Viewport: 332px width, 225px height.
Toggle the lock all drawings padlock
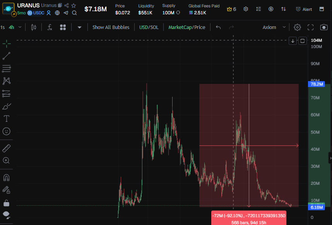pos(7,203)
